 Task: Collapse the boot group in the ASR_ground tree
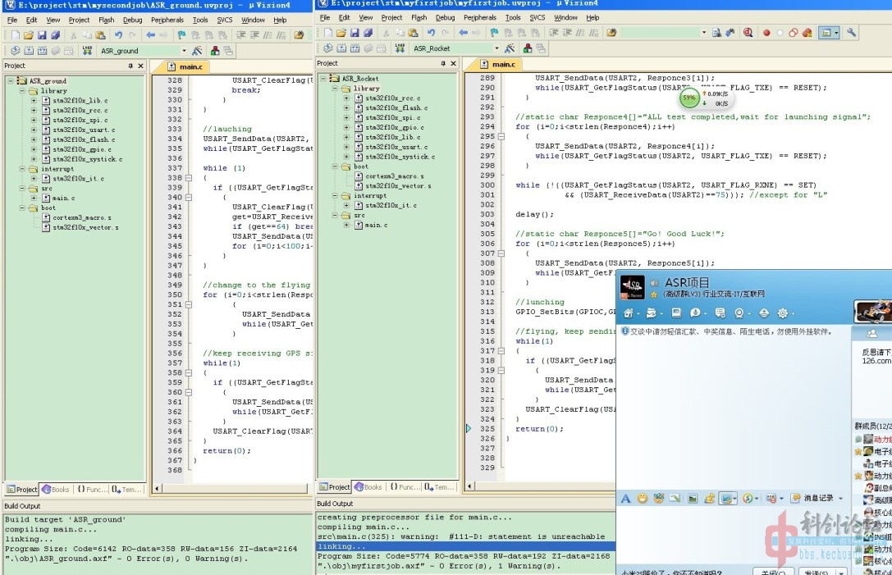[x=22, y=208]
